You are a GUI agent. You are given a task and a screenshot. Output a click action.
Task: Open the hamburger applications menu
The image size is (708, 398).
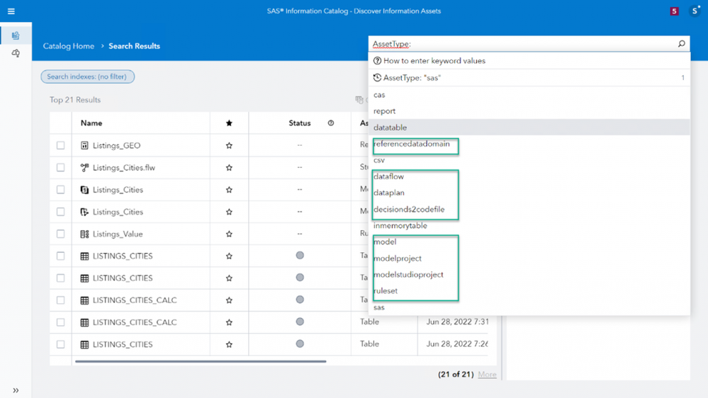click(11, 11)
